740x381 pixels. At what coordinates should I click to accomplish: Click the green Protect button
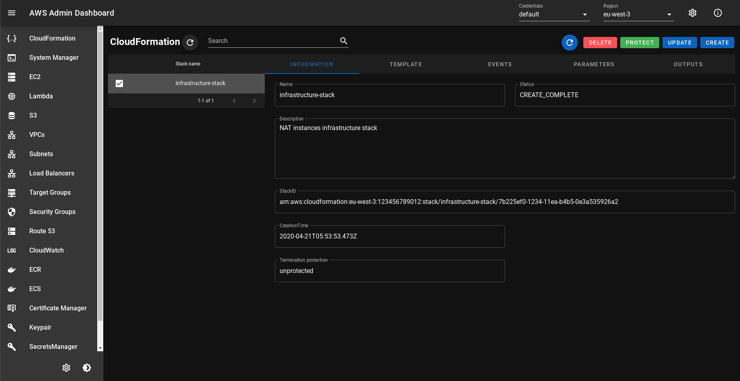click(x=640, y=43)
